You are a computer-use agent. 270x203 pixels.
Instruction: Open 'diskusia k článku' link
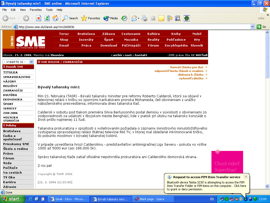pos(191,75)
